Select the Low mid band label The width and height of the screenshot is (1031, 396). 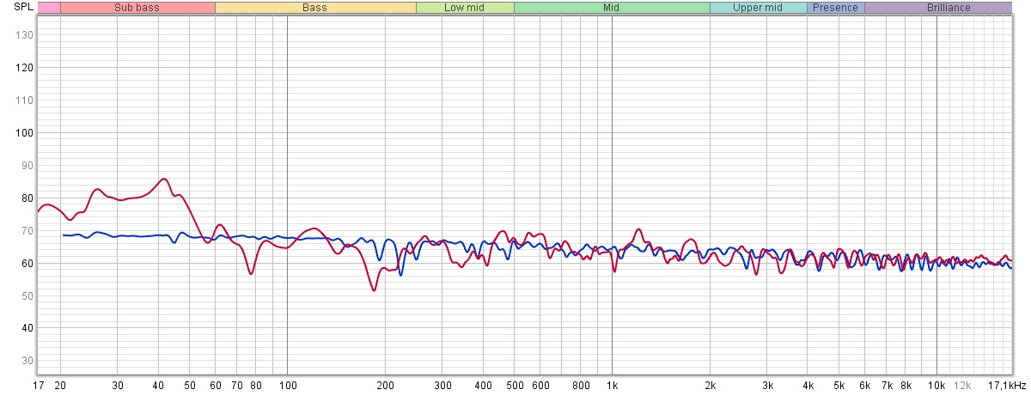pyautogui.click(x=465, y=8)
